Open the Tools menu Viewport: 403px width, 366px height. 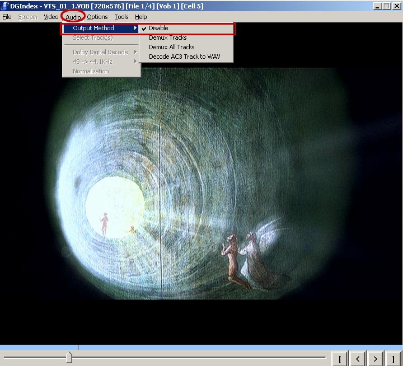pos(121,17)
